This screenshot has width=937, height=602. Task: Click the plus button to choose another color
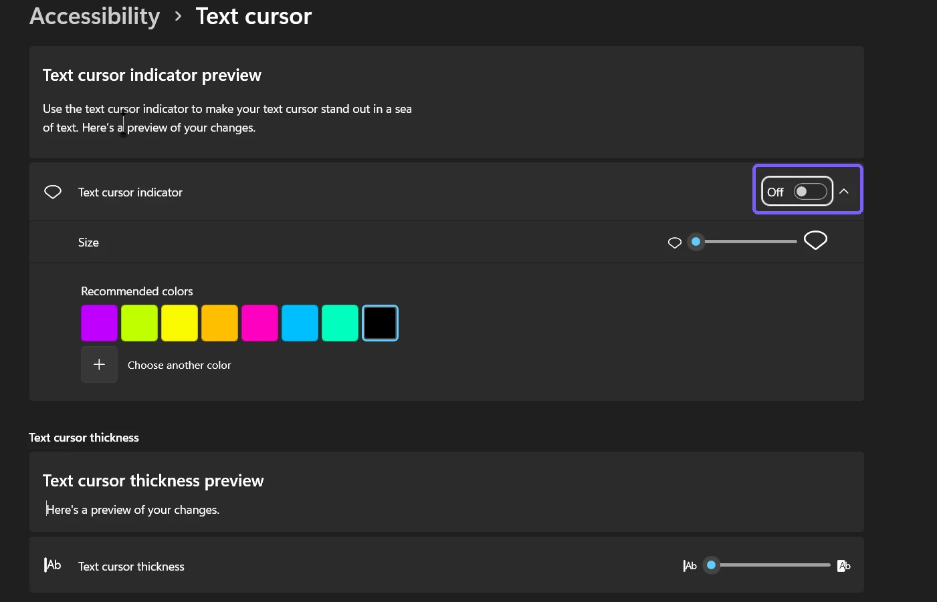[99, 364]
